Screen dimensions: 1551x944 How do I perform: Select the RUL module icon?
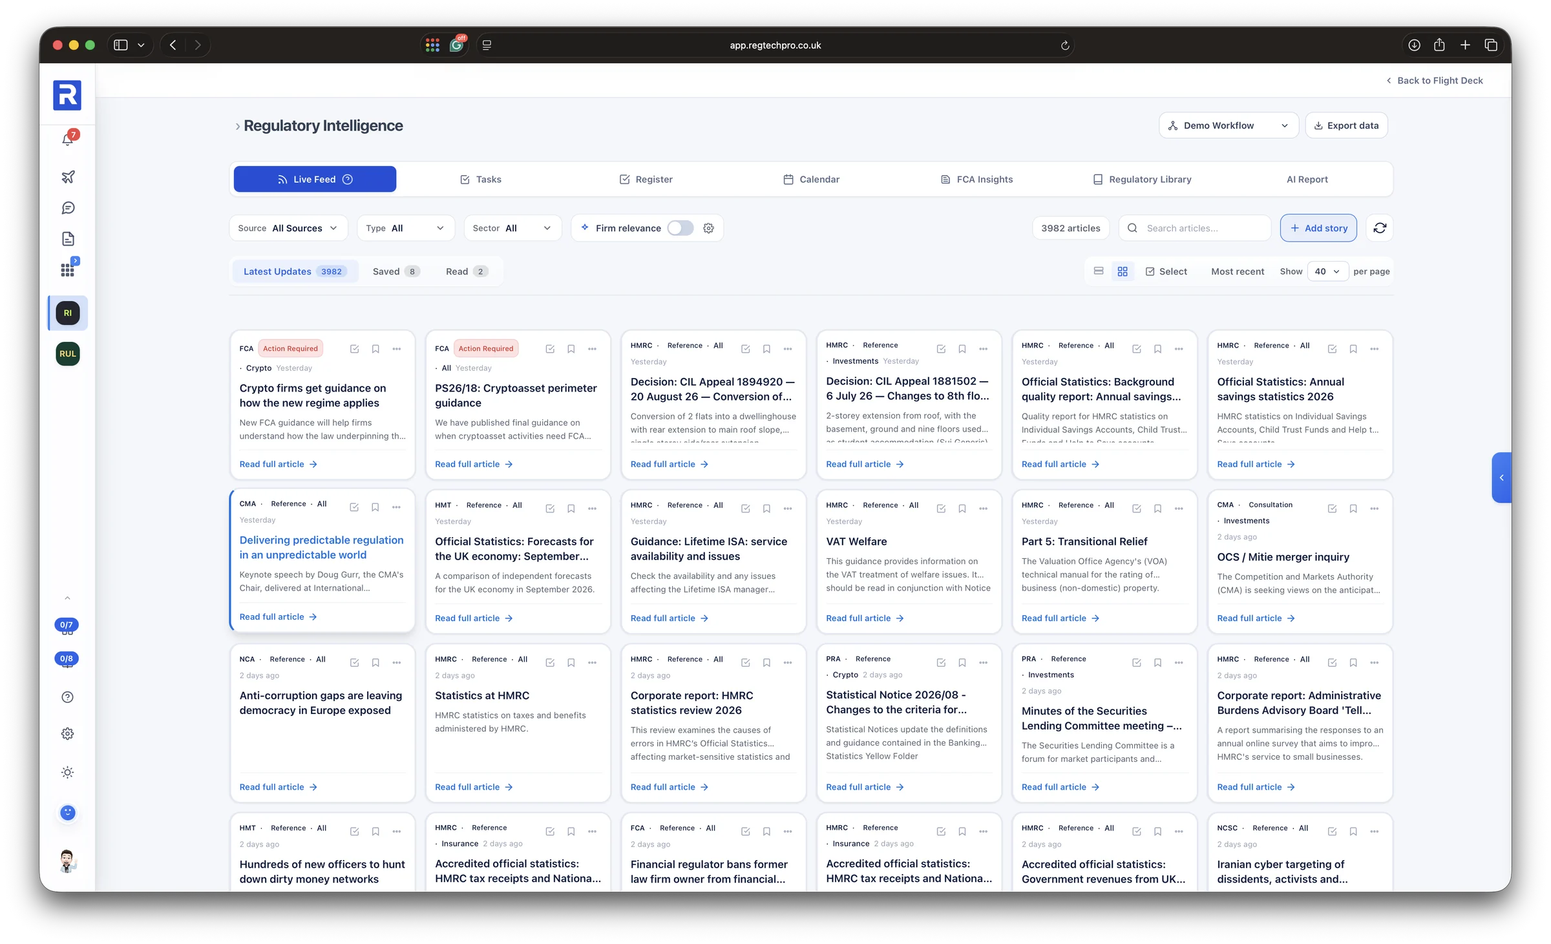[68, 354]
